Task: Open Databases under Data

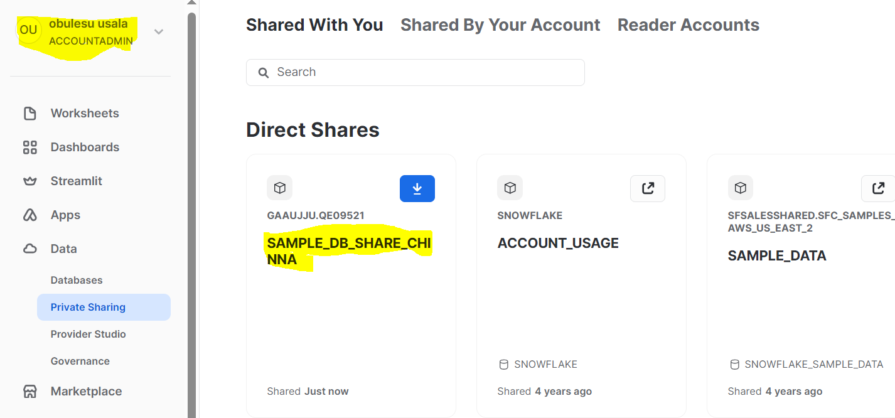Action: click(77, 281)
